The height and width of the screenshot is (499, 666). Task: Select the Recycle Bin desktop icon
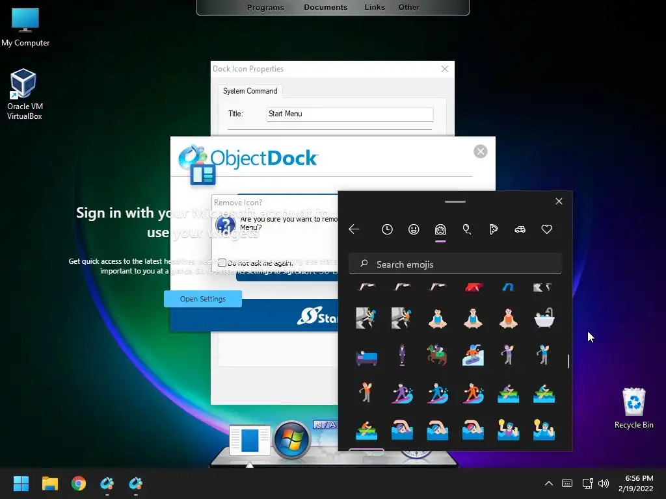633,408
